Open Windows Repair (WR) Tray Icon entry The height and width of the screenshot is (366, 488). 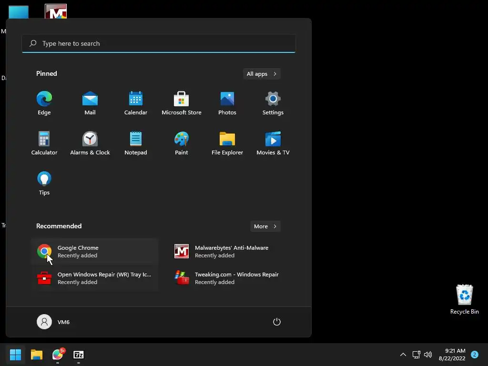[95, 278]
